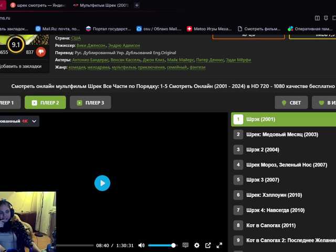
Task: Switch to шрек смотреть Яндекс browser tab
Action: point(38,5)
